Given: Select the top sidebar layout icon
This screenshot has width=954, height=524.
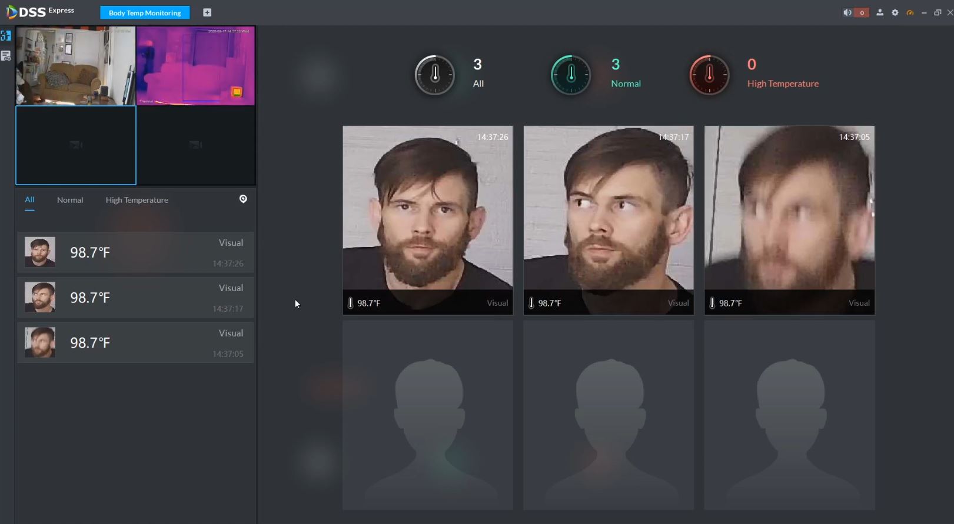Looking at the screenshot, I should pyautogui.click(x=6, y=36).
